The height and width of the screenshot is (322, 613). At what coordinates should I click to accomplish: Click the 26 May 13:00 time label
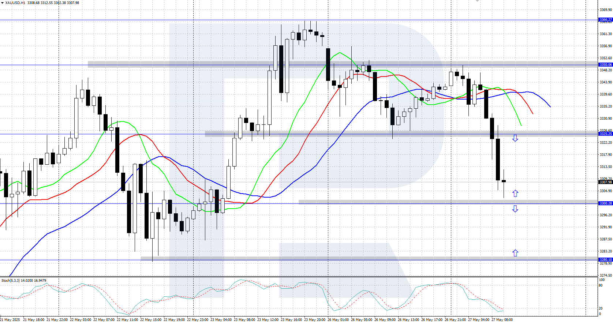408,320
